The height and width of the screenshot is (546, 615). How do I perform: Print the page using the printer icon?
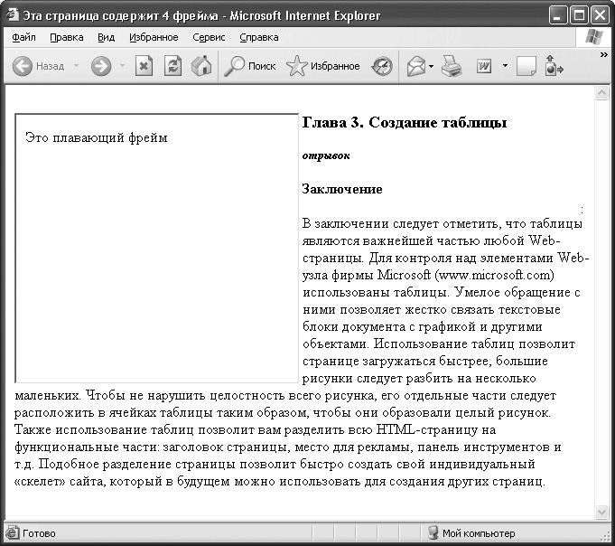452,66
